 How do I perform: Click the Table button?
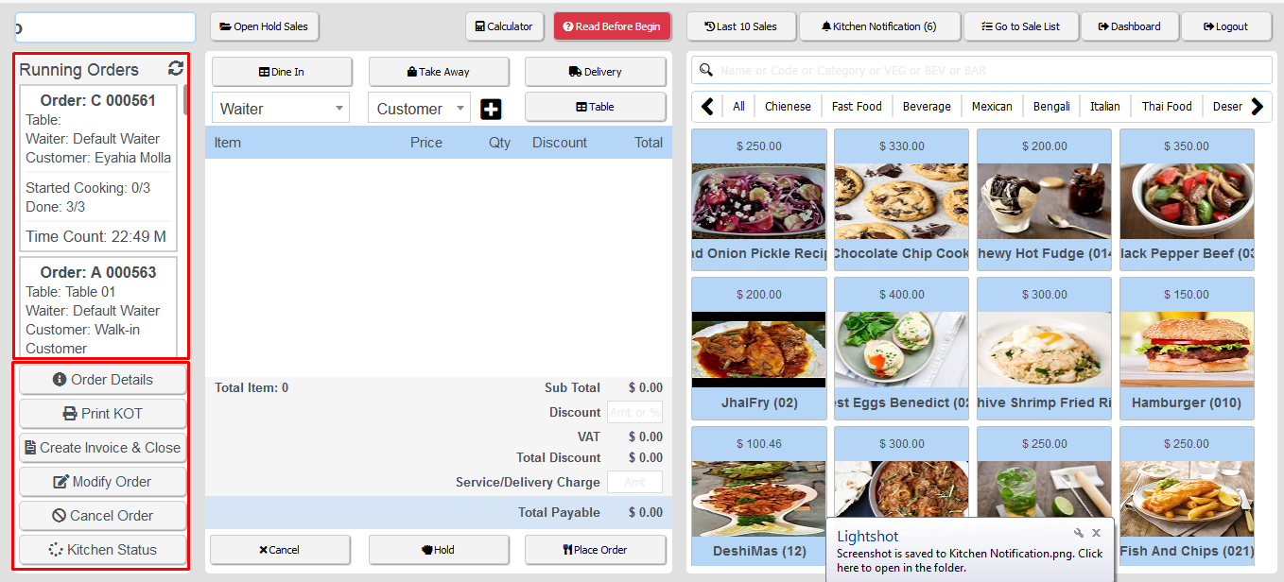(x=596, y=107)
